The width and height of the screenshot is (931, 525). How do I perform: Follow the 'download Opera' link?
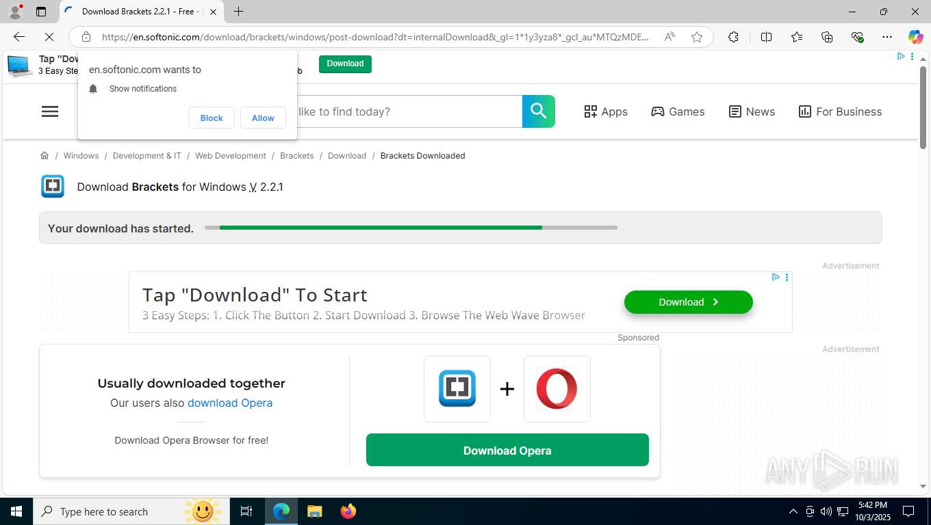coord(230,403)
